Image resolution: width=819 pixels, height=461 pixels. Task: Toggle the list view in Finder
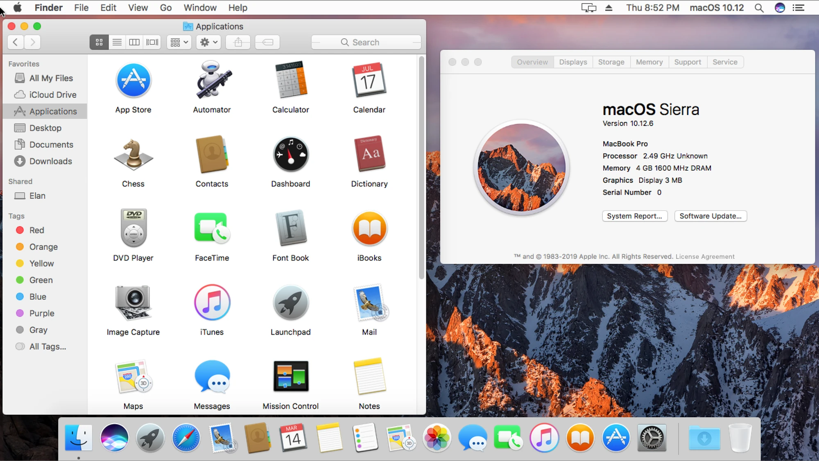pos(116,42)
